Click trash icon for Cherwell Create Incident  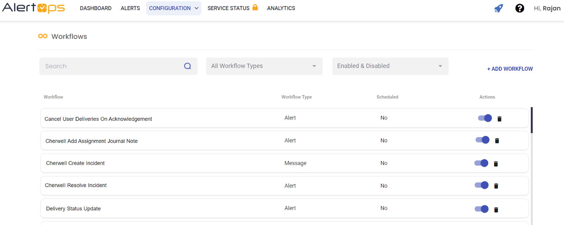tap(496, 164)
